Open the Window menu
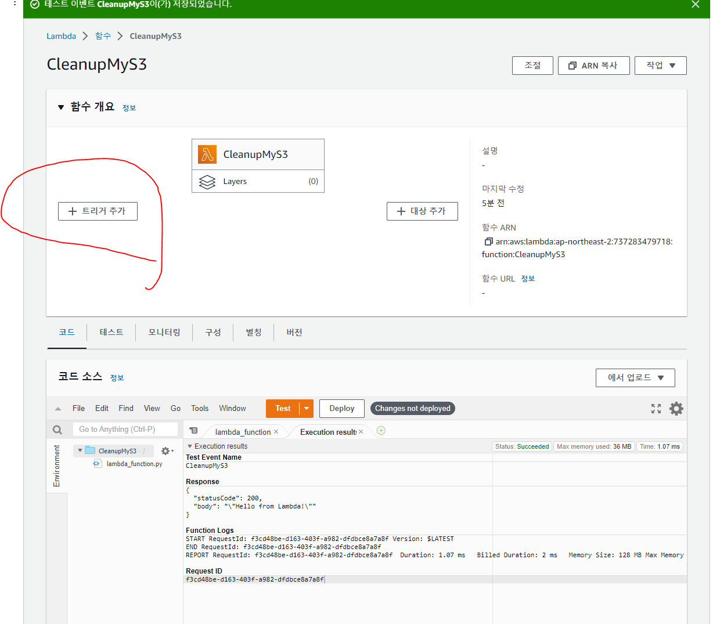Image resolution: width=713 pixels, height=624 pixels. pyautogui.click(x=232, y=409)
